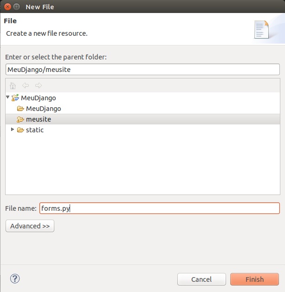Viewport: 285px width, 292px height.
Task: Click the home icon above the folder tree
Action: click(x=13, y=86)
